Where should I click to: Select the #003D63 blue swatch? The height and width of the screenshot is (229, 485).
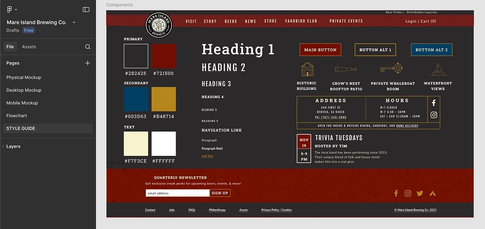[136, 99]
